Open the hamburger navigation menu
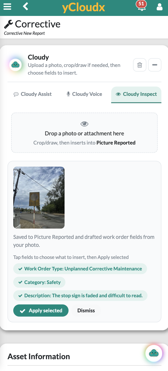 (7, 6)
